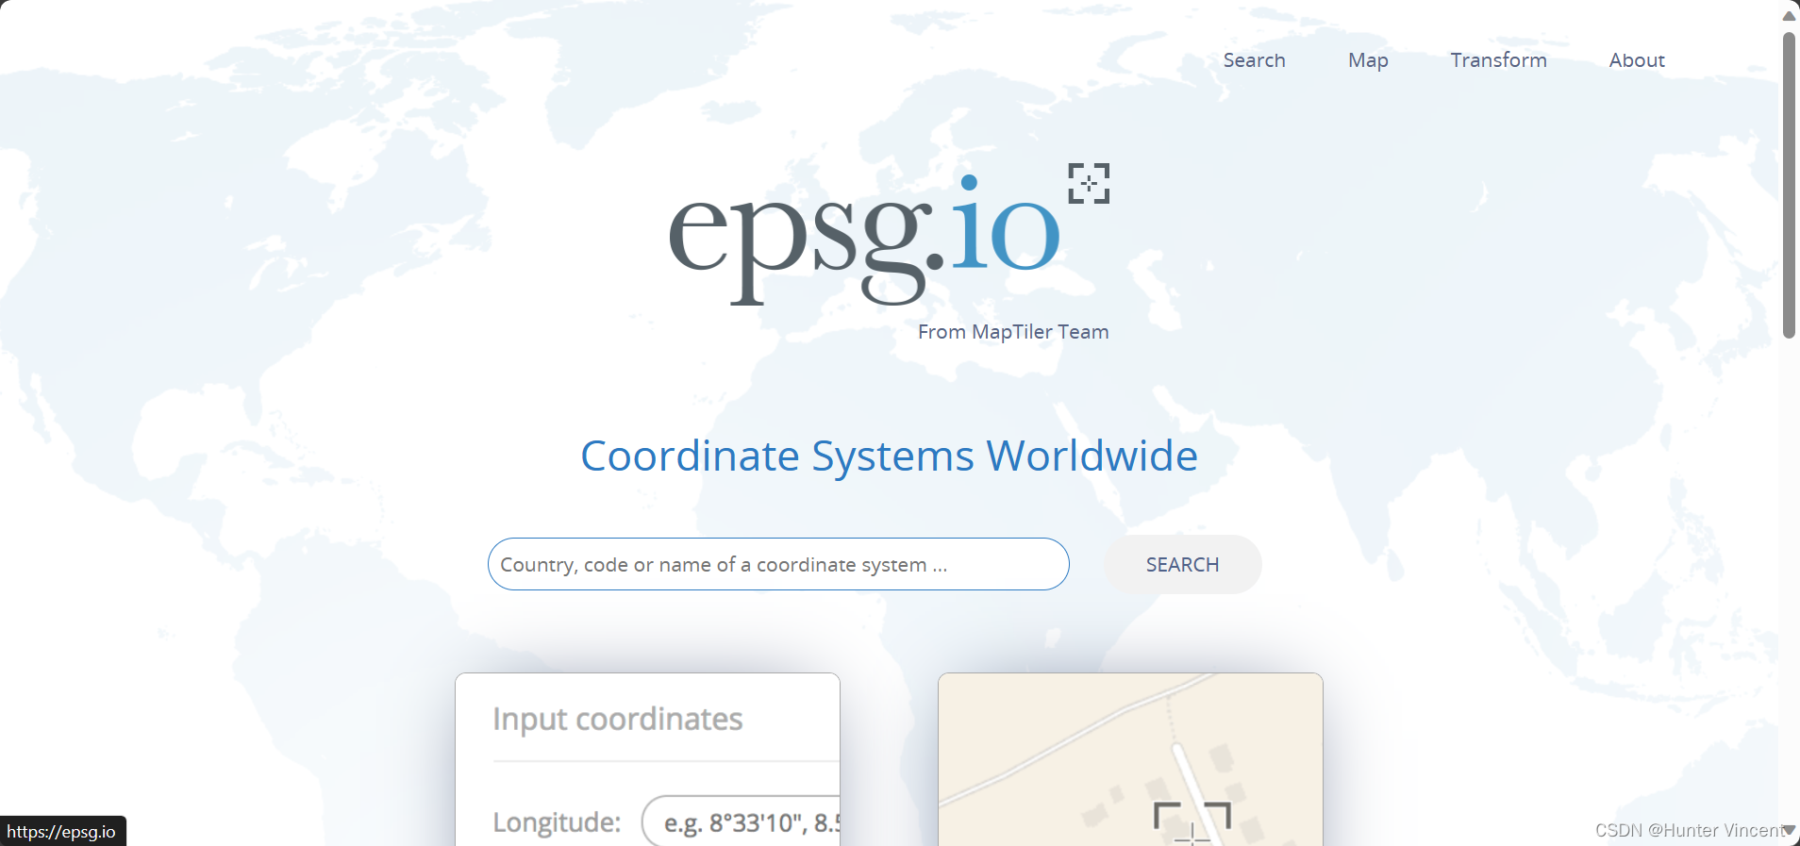Screen dimensions: 1800x846
Task: Click the crosshair target icon beside logo
Action: tap(1089, 183)
